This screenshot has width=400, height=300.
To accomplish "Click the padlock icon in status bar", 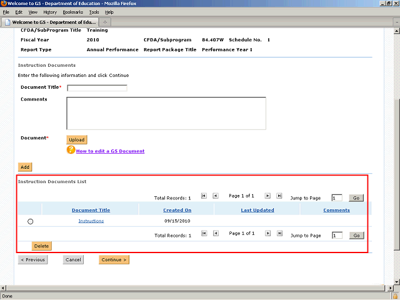I will pos(396,296).
